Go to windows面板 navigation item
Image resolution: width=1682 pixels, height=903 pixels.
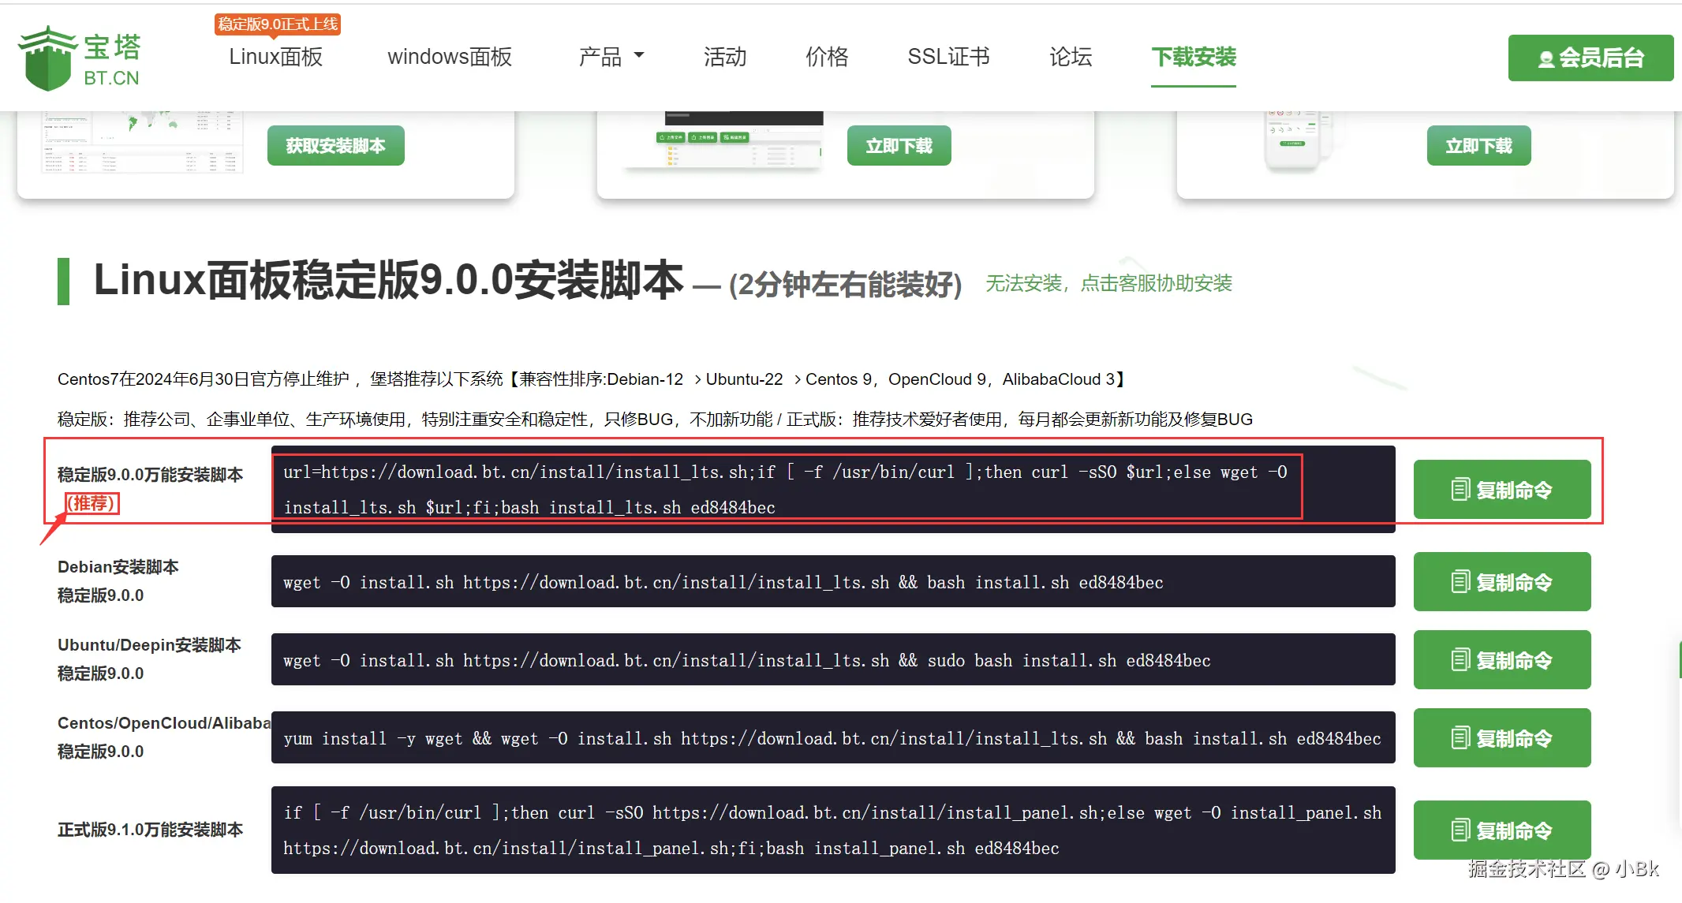tap(450, 57)
